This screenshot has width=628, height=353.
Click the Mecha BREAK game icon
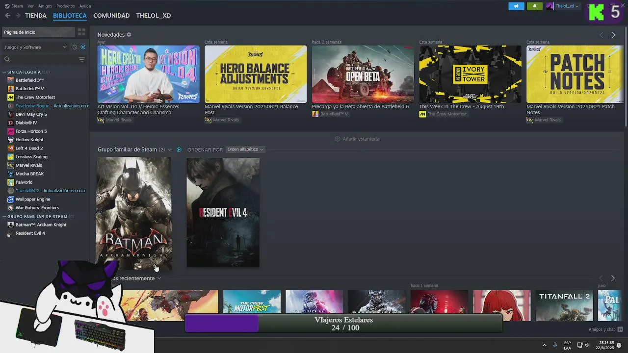(x=11, y=174)
